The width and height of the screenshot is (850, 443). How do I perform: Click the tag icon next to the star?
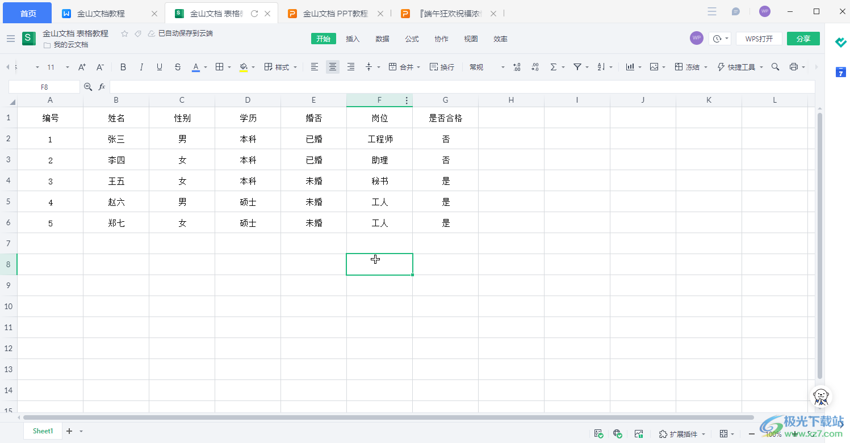[x=137, y=34]
